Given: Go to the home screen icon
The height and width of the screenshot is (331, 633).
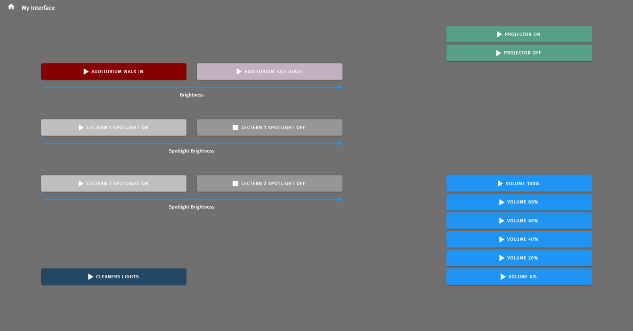Looking at the screenshot, I should click(x=11, y=7).
